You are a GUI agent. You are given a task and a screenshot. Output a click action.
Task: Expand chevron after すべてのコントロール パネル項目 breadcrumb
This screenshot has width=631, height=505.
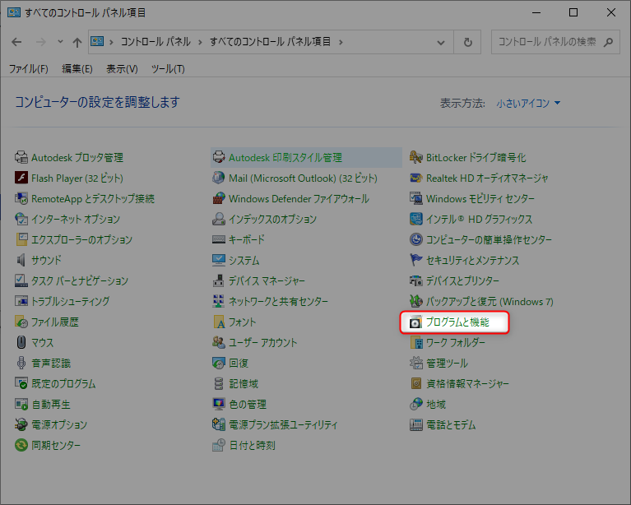[341, 42]
